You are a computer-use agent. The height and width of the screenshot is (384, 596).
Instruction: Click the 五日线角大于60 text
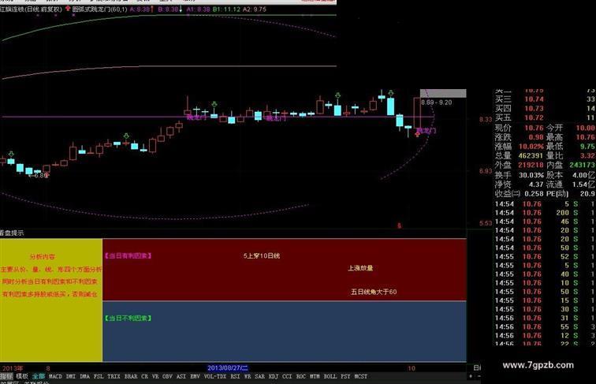coord(374,292)
